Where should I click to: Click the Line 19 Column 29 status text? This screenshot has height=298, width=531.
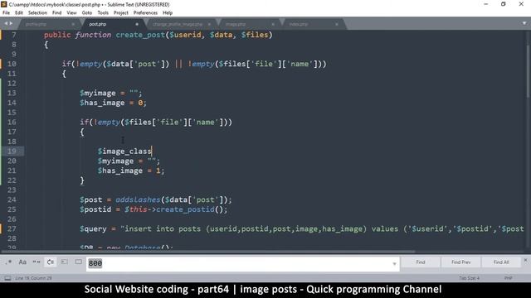point(33,278)
